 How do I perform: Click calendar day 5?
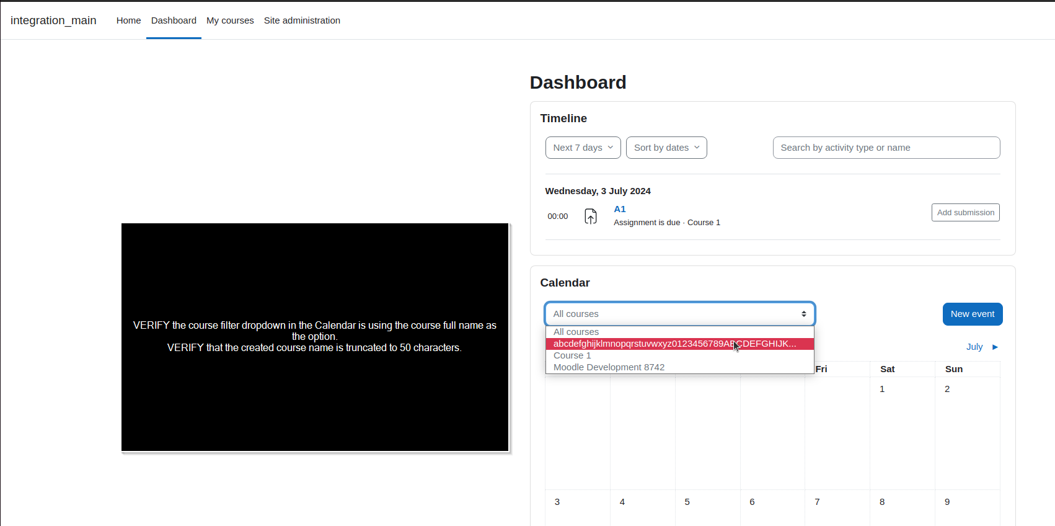tap(687, 502)
